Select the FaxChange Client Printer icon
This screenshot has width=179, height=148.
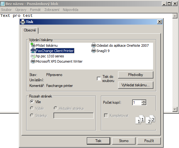pyautogui.click(x=33, y=51)
